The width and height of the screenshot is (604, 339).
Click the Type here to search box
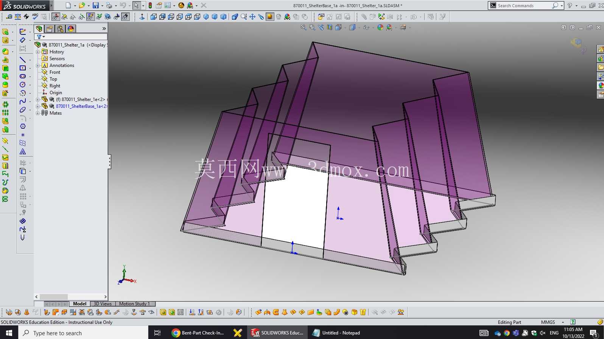click(x=83, y=333)
